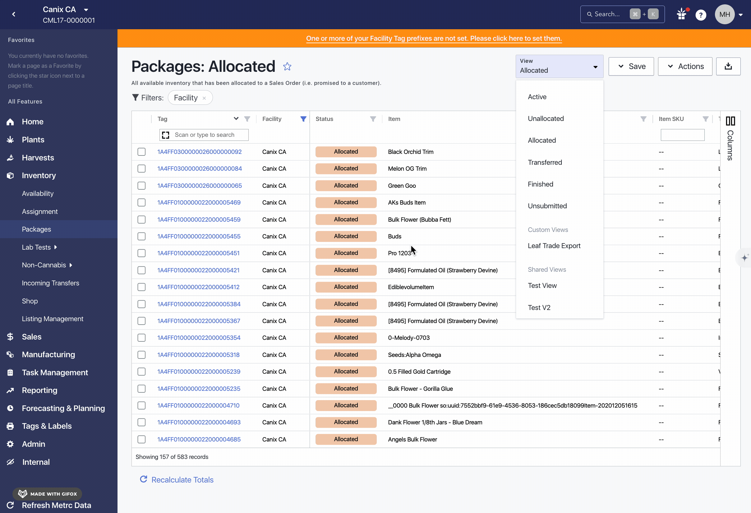Click the barcode scan icon in Tag search
This screenshot has height=513, width=751.
click(165, 135)
